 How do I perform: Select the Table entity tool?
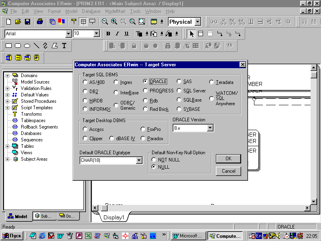point(201,34)
